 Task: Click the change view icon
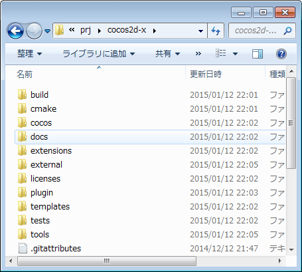pyautogui.click(x=221, y=53)
